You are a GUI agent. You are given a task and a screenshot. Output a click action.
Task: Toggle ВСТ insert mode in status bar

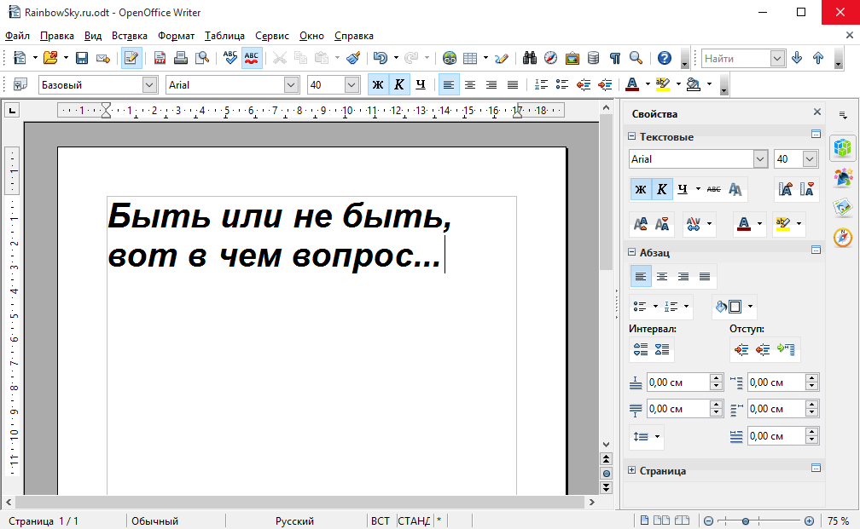pyautogui.click(x=381, y=520)
